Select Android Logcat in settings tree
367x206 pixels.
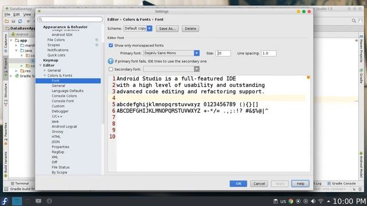point(64,126)
